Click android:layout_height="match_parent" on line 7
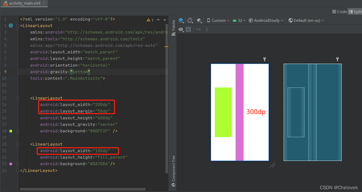 [75, 59]
